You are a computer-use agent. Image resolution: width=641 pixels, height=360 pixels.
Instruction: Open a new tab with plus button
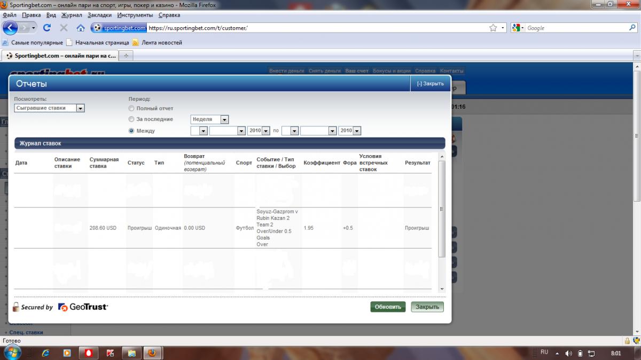[x=126, y=55]
